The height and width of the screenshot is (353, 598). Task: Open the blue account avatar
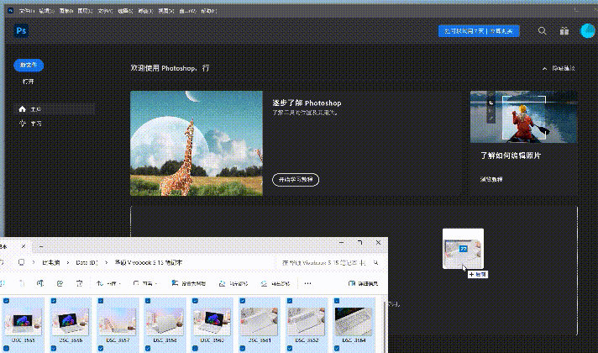588,31
